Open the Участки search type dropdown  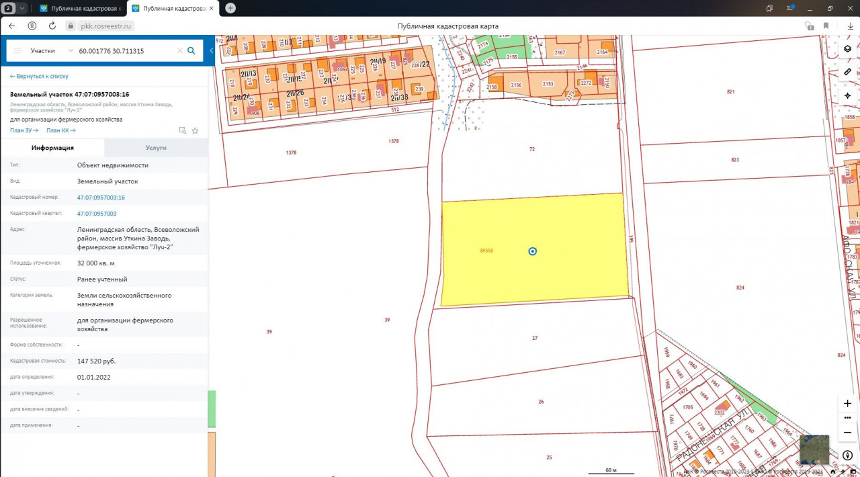click(51, 50)
